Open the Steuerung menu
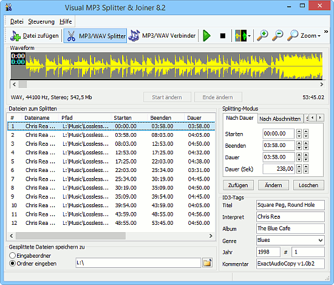This screenshot has width=334, height=285. (41, 21)
